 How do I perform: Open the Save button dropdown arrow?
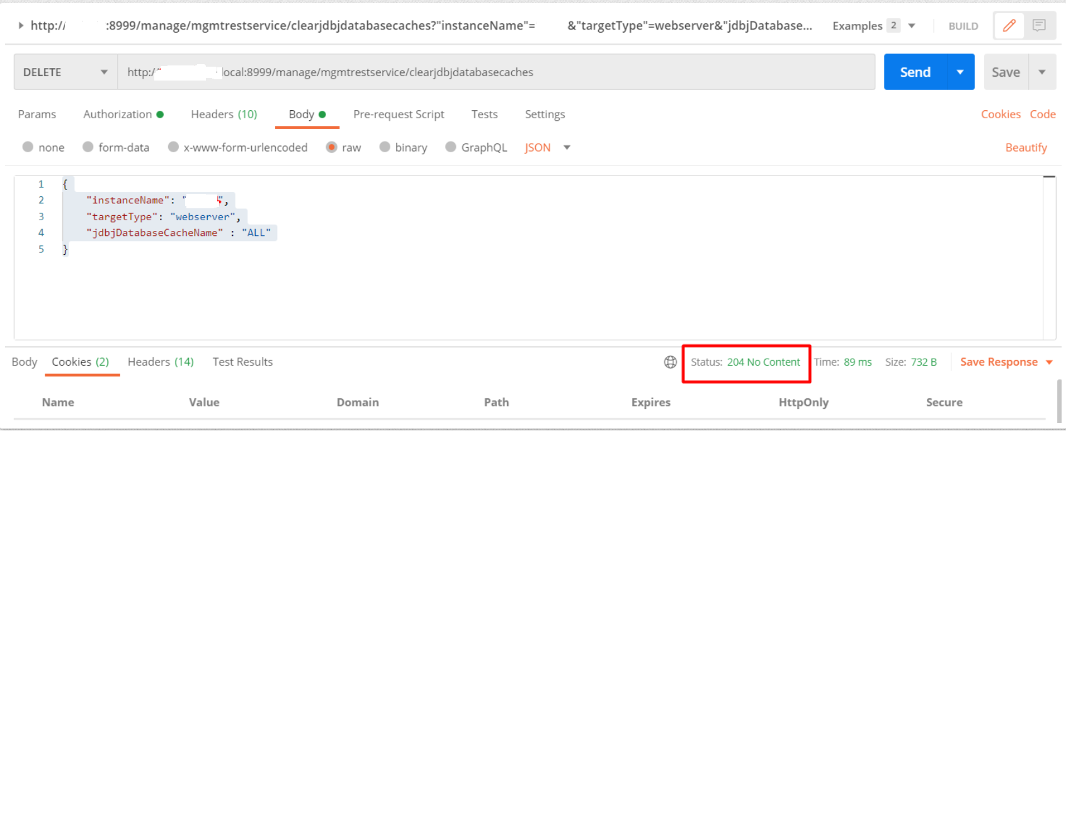tap(1042, 72)
